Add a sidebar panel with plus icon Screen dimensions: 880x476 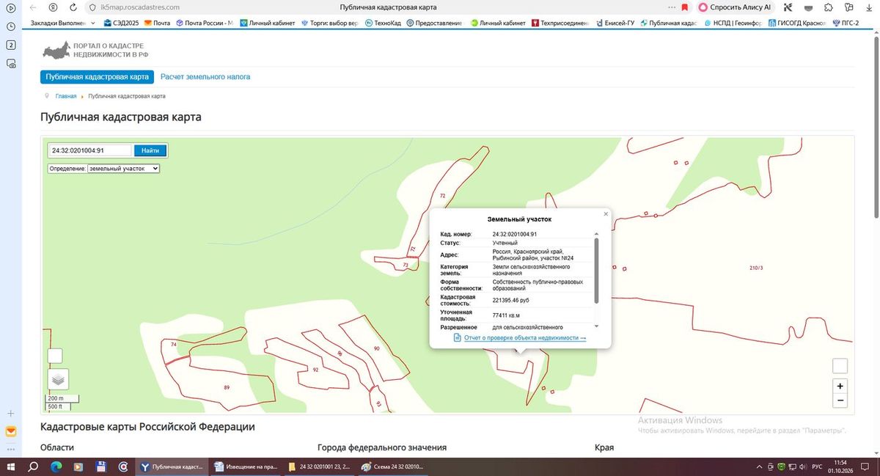(x=11, y=414)
